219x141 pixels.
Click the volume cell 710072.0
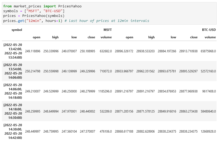pos(106,71)
